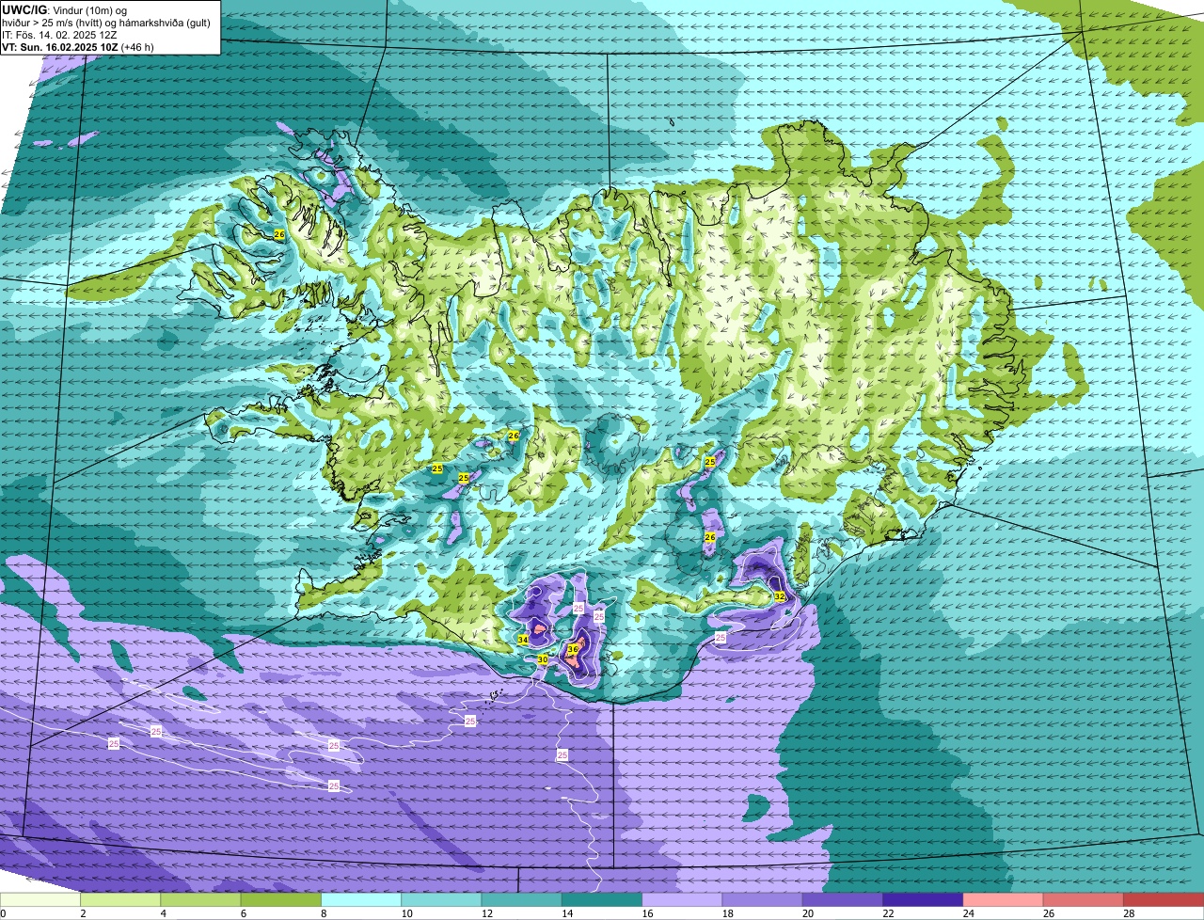Viewport: 1204px width, 920px height.
Task: Click the yellow peak gust label 30
Action: (x=543, y=660)
